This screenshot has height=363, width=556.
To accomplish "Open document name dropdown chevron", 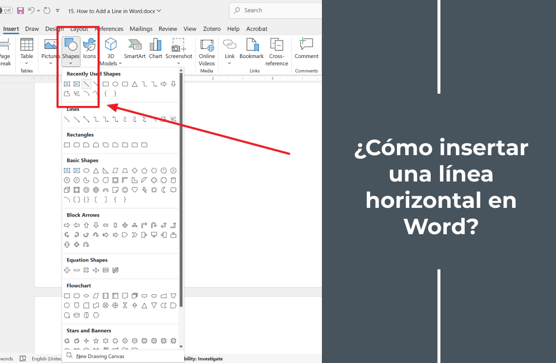I will pos(159,11).
